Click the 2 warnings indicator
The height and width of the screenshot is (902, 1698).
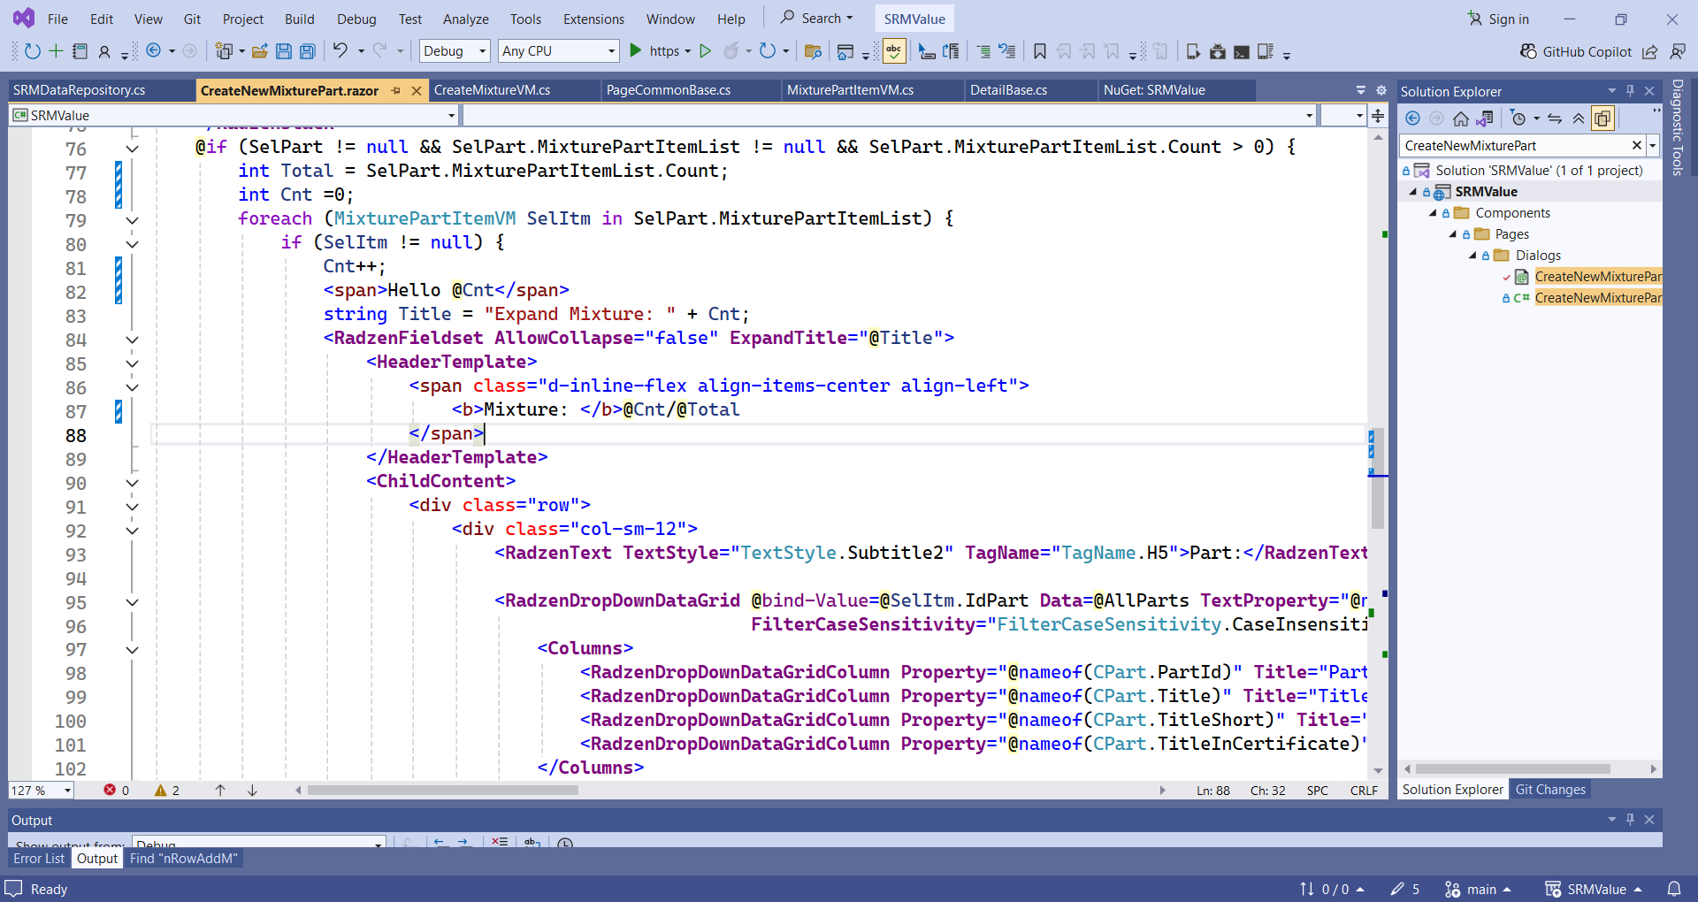[167, 791]
